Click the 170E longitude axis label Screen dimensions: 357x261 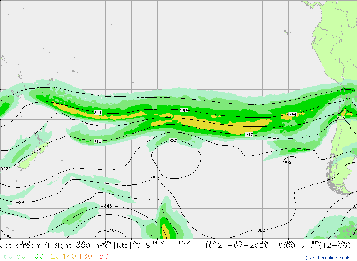[x=27, y=242]
